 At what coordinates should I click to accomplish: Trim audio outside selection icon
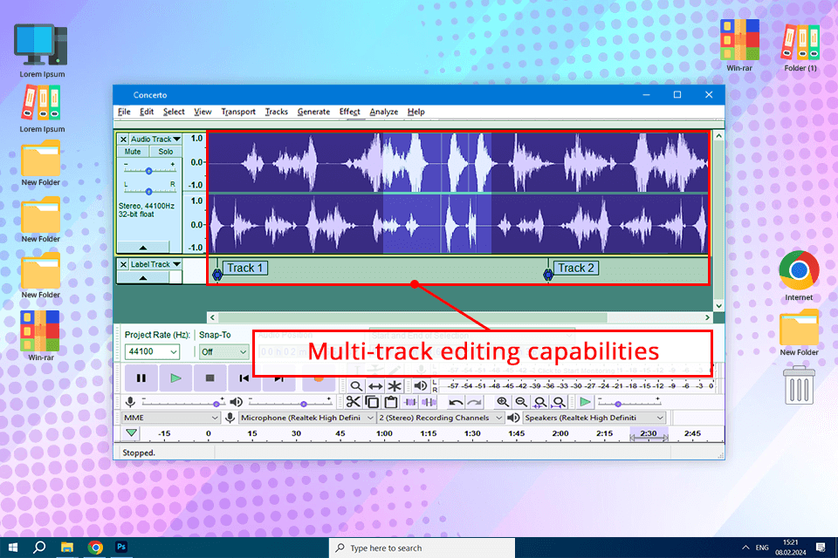tap(410, 402)
